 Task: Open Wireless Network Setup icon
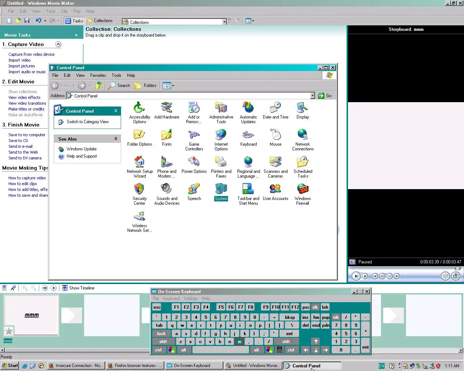(x=140, y=221)
